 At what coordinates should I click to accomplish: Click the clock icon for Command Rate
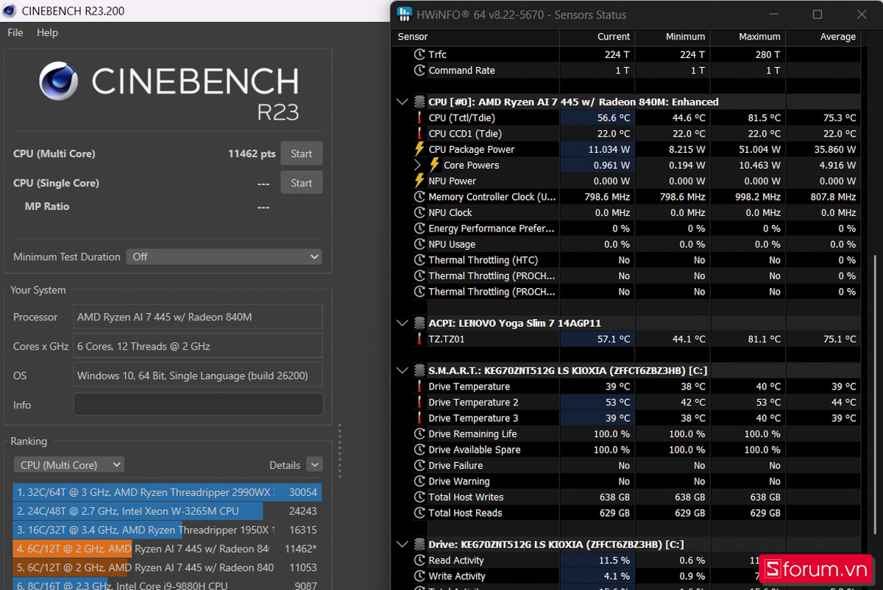point(419,71)
